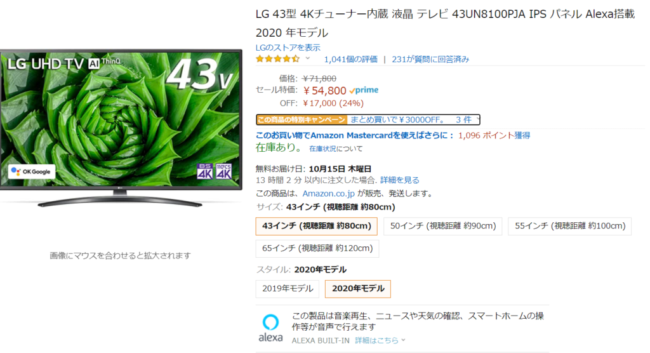Screen dimensions: 650x353
Task: Click the prime badge icon
Action: pos(364,90)
